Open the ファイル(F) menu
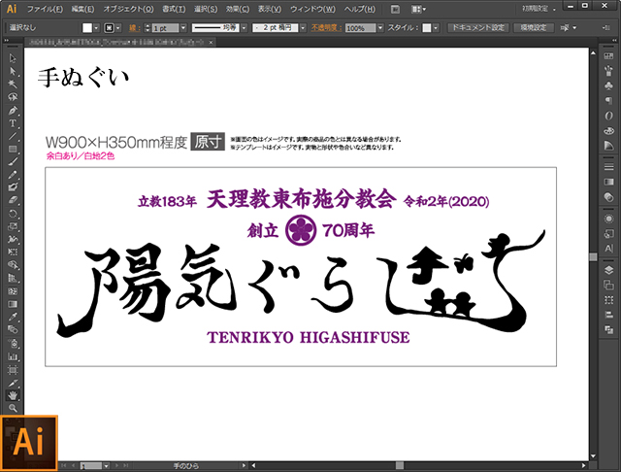This screenshot has height=472, width=621. (x=45, y=9)
